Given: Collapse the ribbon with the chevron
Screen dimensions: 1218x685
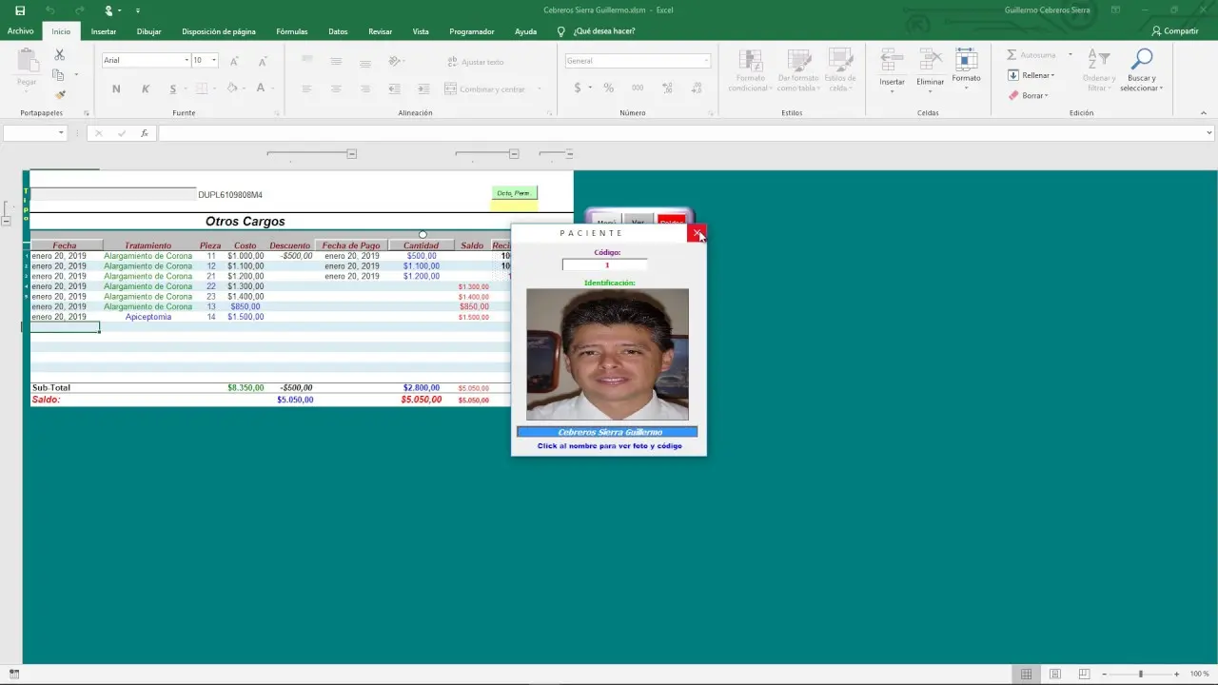Looking at the screenshot, I should click(x=1204, y=112).
